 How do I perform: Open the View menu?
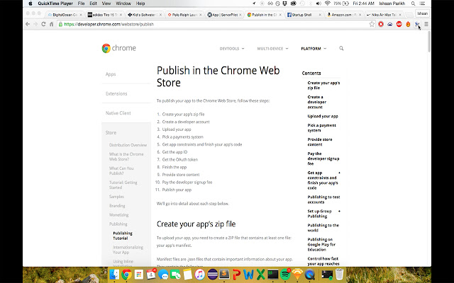click(x=106, y=4)
